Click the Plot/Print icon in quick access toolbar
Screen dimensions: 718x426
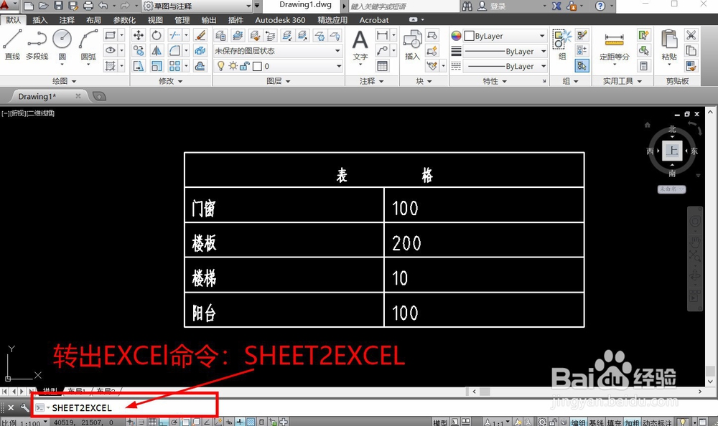coord(88,6)
